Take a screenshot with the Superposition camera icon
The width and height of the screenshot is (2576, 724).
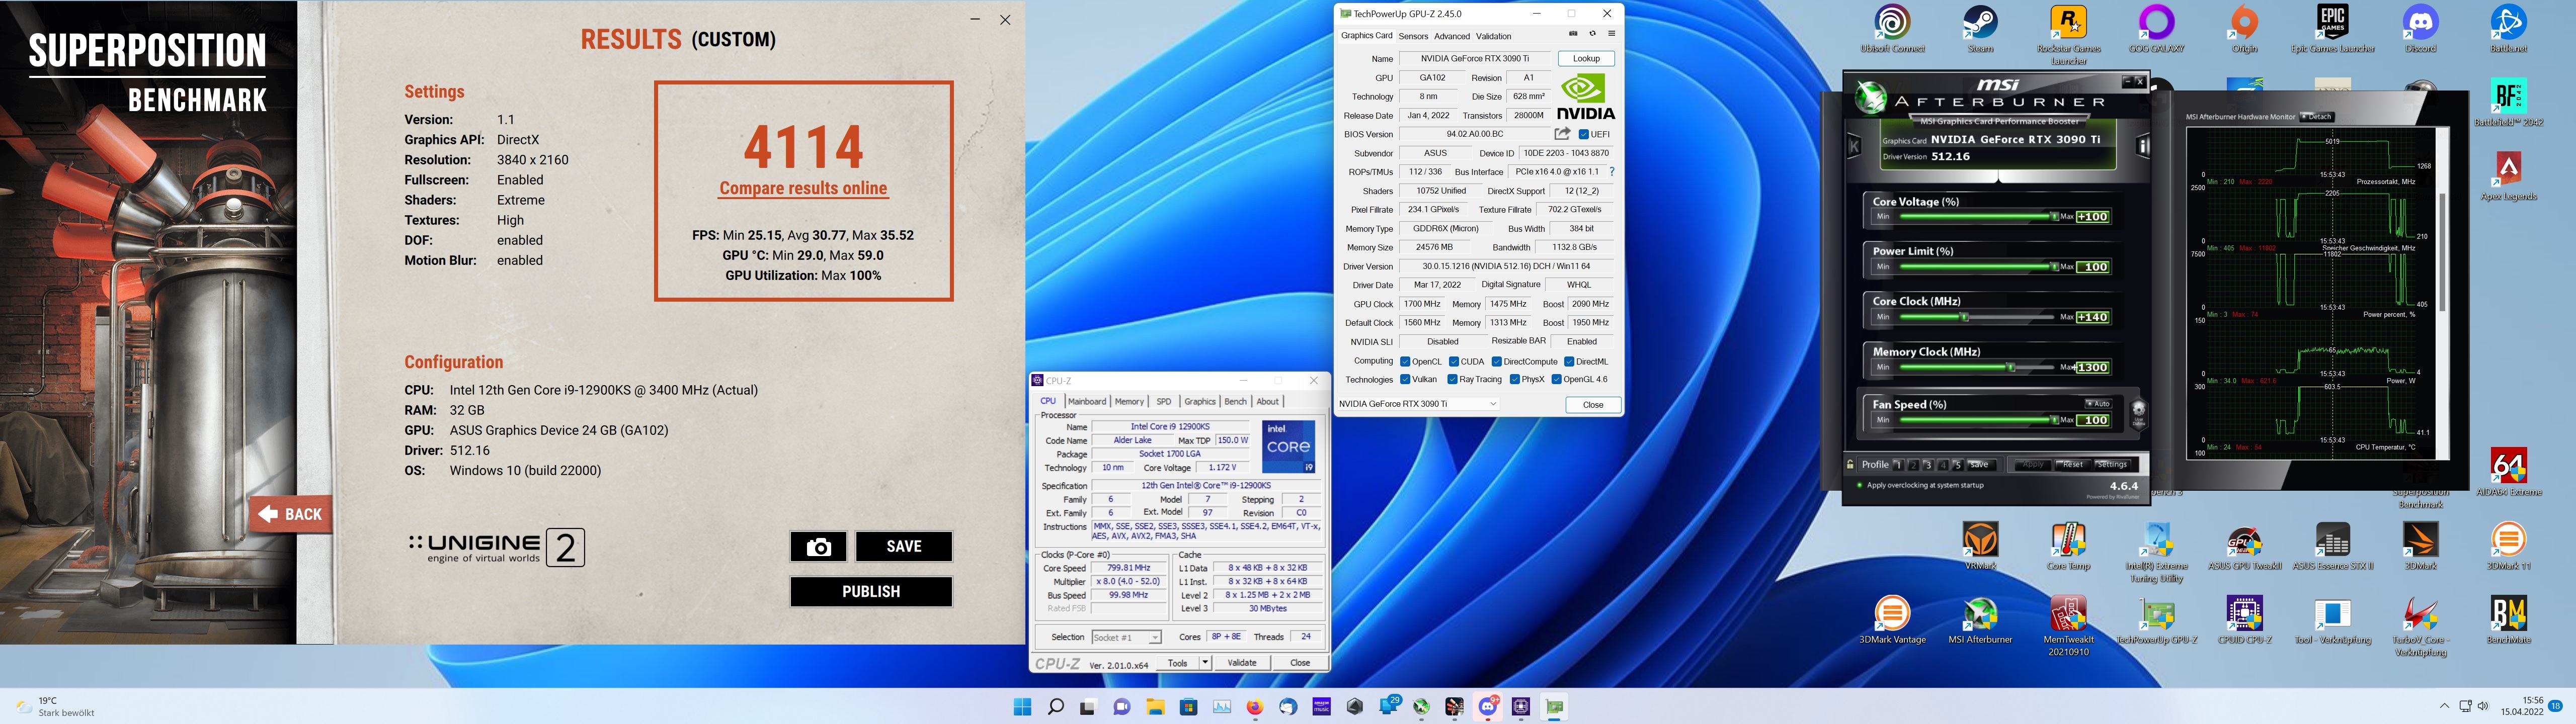coord(818,546)
